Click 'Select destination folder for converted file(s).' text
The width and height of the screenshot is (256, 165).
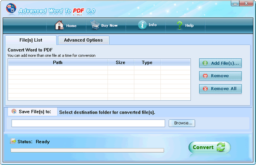pos(107,112)
